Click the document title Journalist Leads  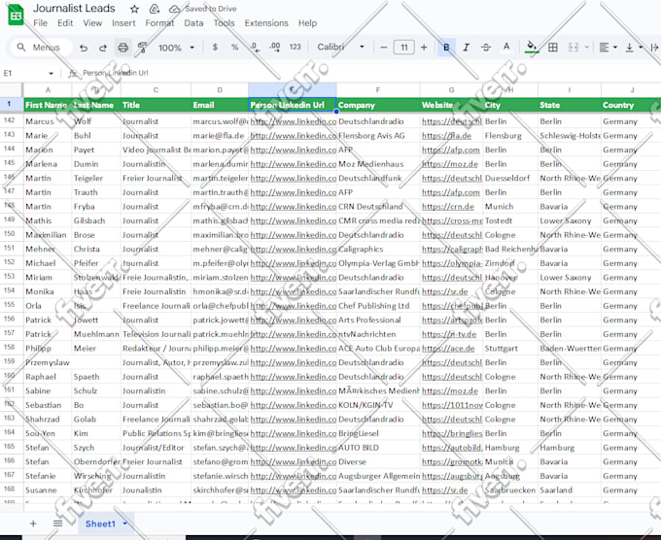point(74,9)
